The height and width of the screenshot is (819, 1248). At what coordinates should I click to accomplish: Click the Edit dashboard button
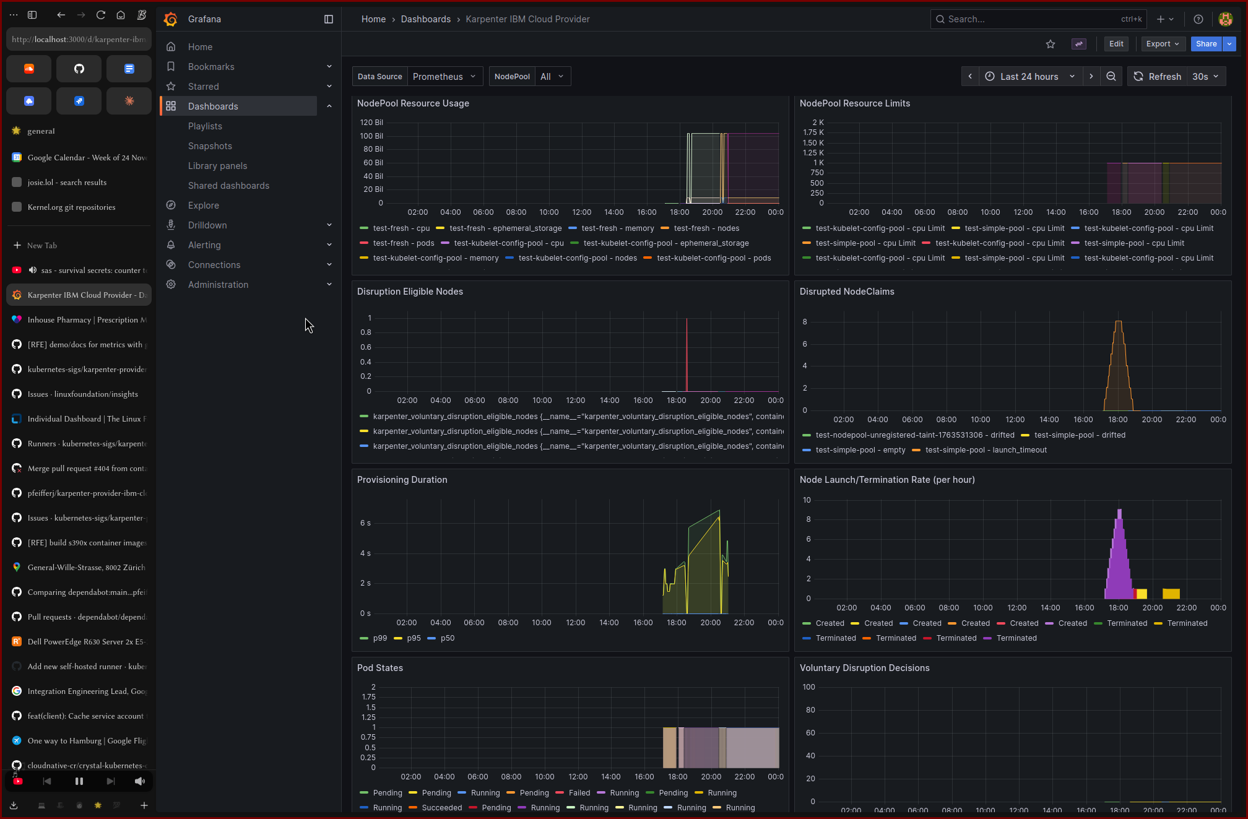(1116, 44)
